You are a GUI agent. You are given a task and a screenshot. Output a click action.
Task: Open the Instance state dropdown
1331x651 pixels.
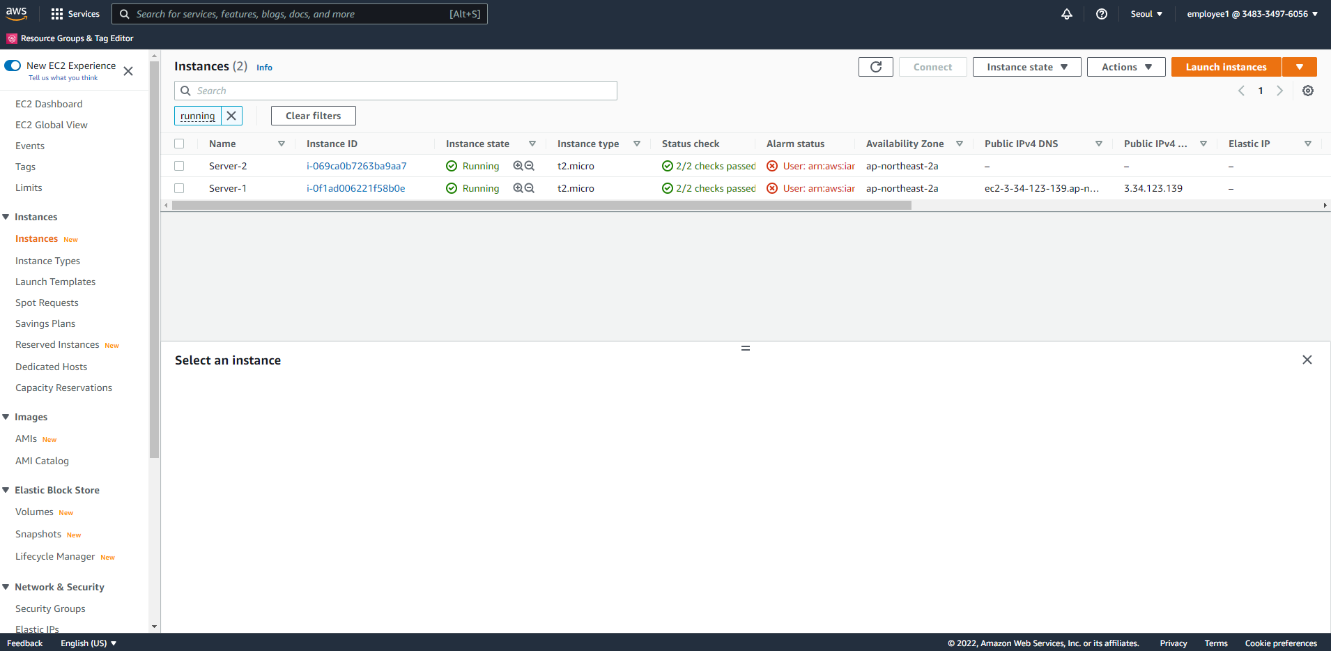(x=1027, y=67)
